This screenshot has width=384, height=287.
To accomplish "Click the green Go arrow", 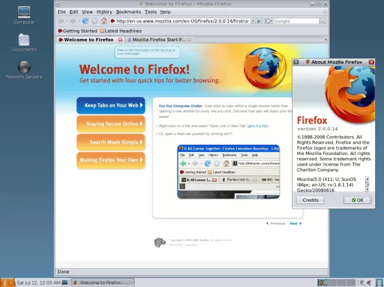I will click(259, 21).
